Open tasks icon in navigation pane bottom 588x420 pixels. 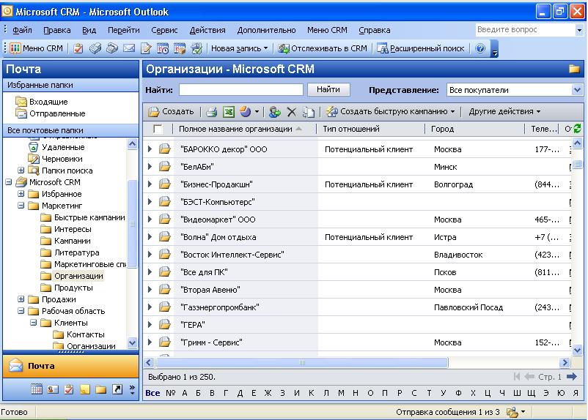click(x=69, y=389)
